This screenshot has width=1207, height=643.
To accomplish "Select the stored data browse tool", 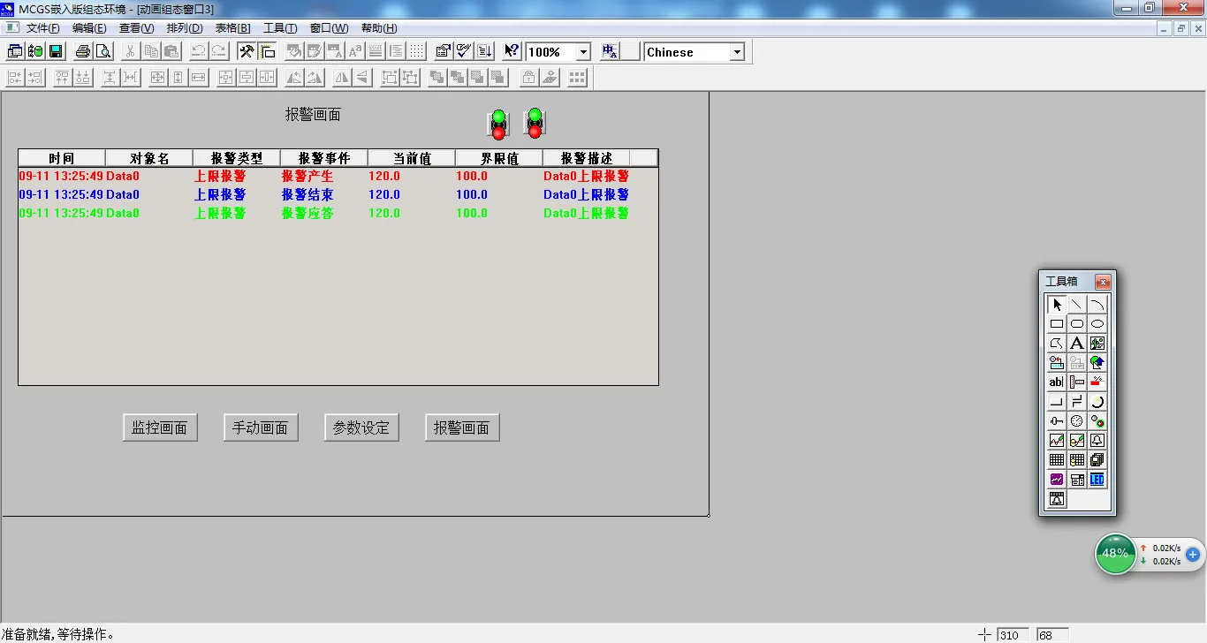I will 1097,460.
